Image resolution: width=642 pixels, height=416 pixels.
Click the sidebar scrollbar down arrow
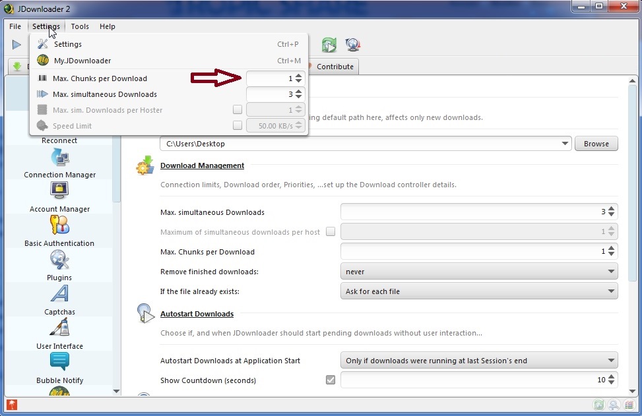[x=116, y=391]
